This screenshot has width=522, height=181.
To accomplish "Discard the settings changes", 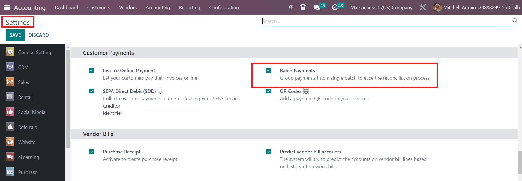I will (x=38, y=35).
